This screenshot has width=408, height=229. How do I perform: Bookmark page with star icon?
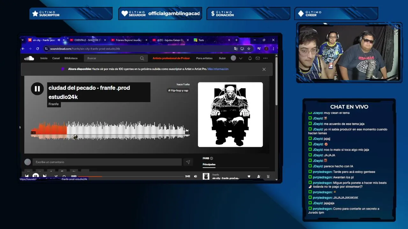249,49
